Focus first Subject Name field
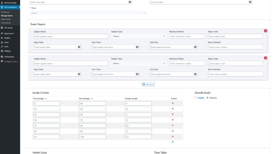Viewport: 274px width, 154px height. coord(71,36)
